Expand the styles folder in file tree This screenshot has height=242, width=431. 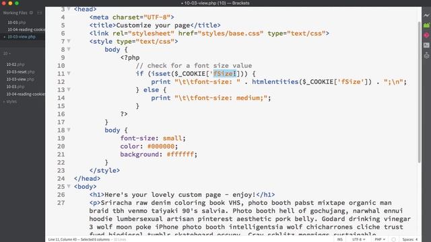pyautogui.click(x=10, y=102)
